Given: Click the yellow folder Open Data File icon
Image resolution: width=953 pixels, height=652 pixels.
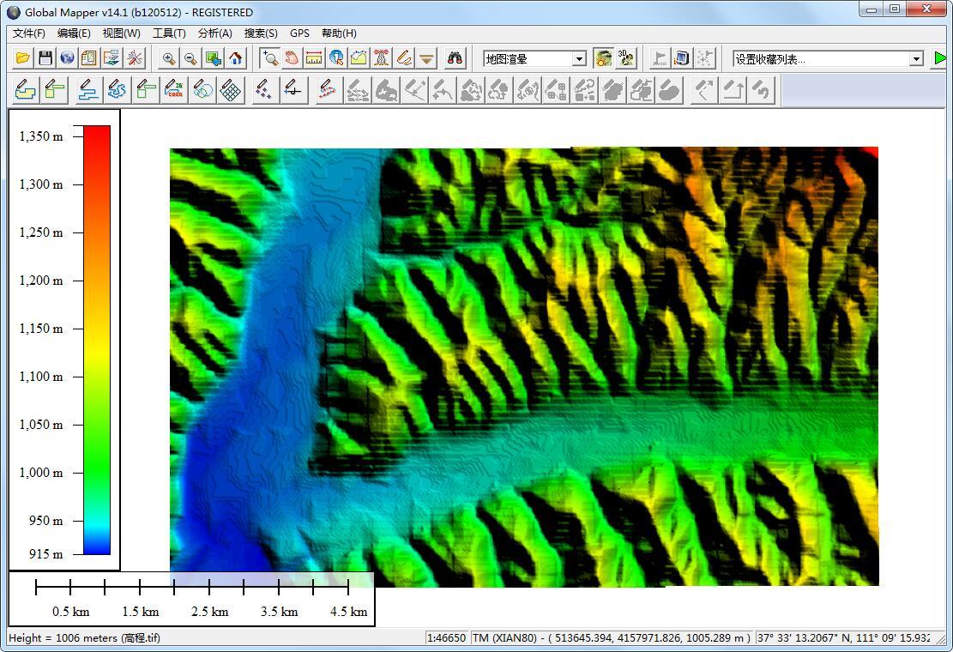Looking at the screenshot, I should (22, 58).
